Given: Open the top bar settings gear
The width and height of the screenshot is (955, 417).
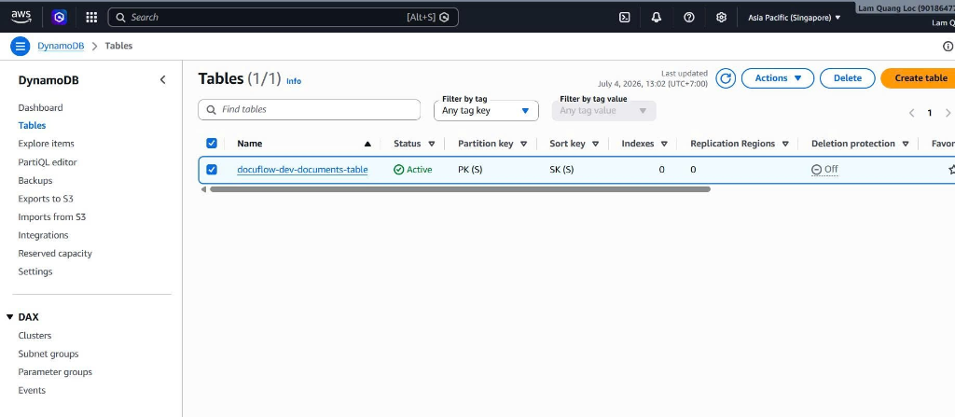Looking at the screenshot, I should (x=721, y=18).
